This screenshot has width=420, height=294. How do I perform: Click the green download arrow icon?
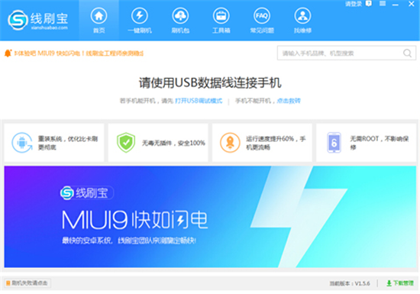click(x=389, y=283)
